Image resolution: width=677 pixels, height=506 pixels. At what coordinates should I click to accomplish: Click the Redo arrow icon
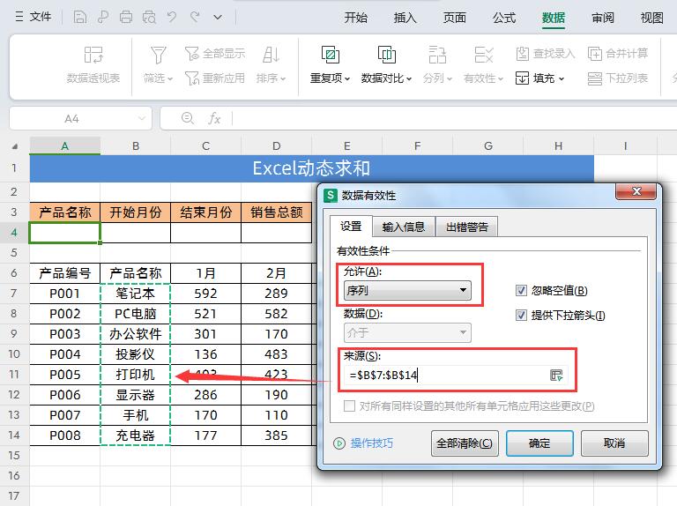point(195,18)
